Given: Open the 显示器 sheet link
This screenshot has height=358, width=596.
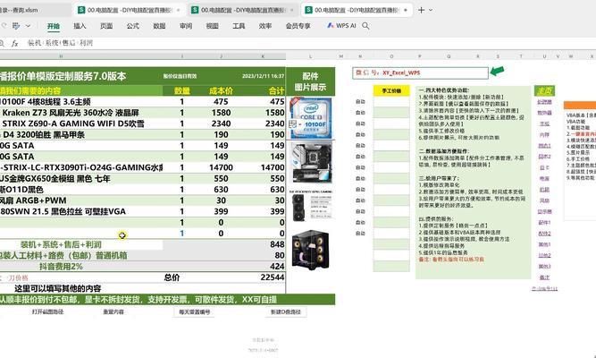Looking at the screenshot, I should coord(544,211).
